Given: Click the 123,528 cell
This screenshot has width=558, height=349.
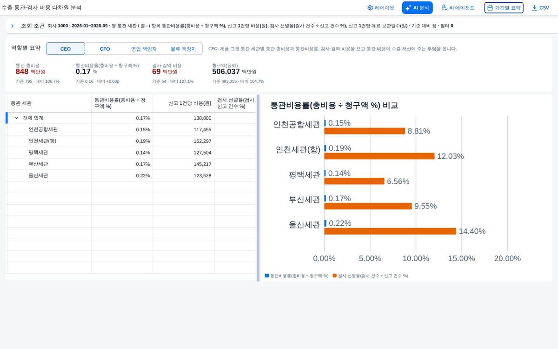Looking at the screenshot, I should point(184,175).
